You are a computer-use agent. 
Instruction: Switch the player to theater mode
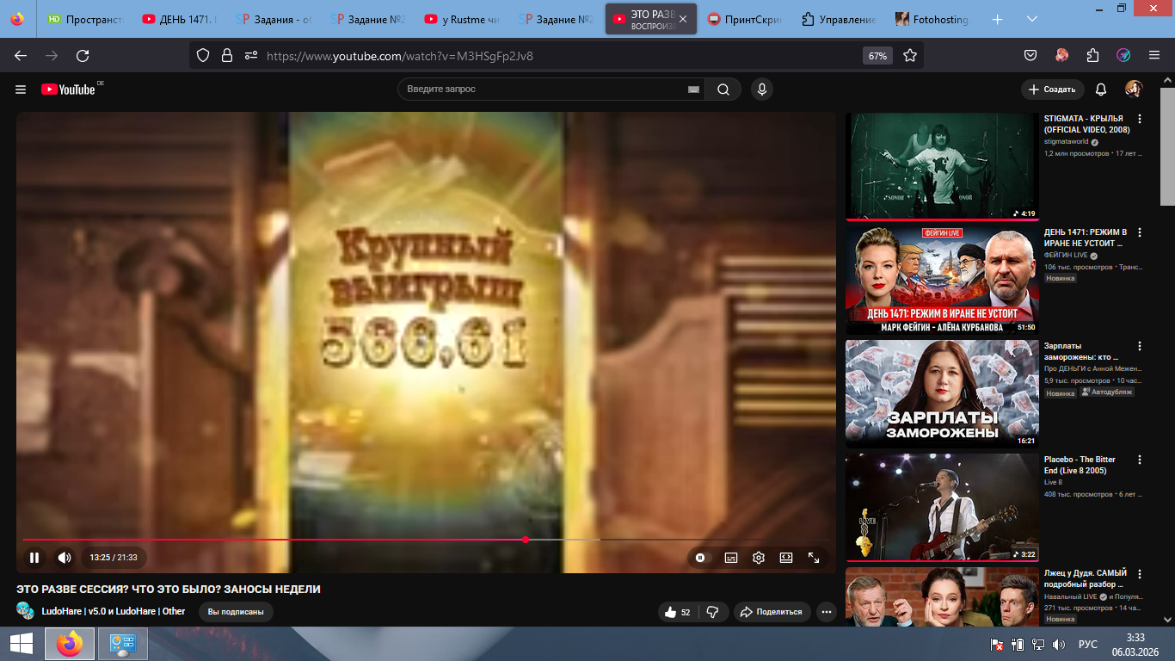[x=786, y=558]
